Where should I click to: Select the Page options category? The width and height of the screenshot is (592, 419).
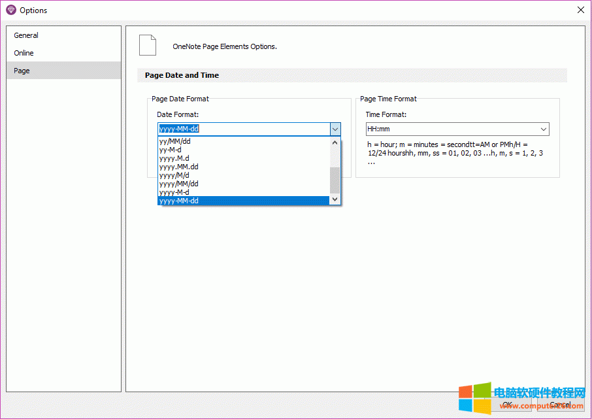click(x=22, y=71)
